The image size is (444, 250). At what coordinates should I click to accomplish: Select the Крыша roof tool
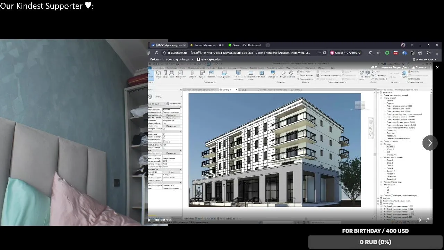pos(202,74)
